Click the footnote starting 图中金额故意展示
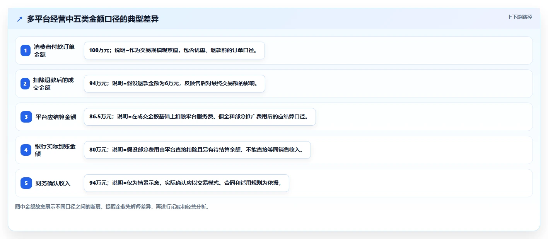Image resolution: width=548 pixels, height=239 pixels. (x=113, y=207)
